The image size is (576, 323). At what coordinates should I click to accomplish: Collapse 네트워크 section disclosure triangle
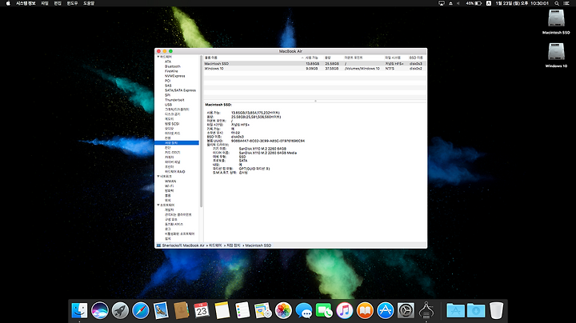point(158,176)
